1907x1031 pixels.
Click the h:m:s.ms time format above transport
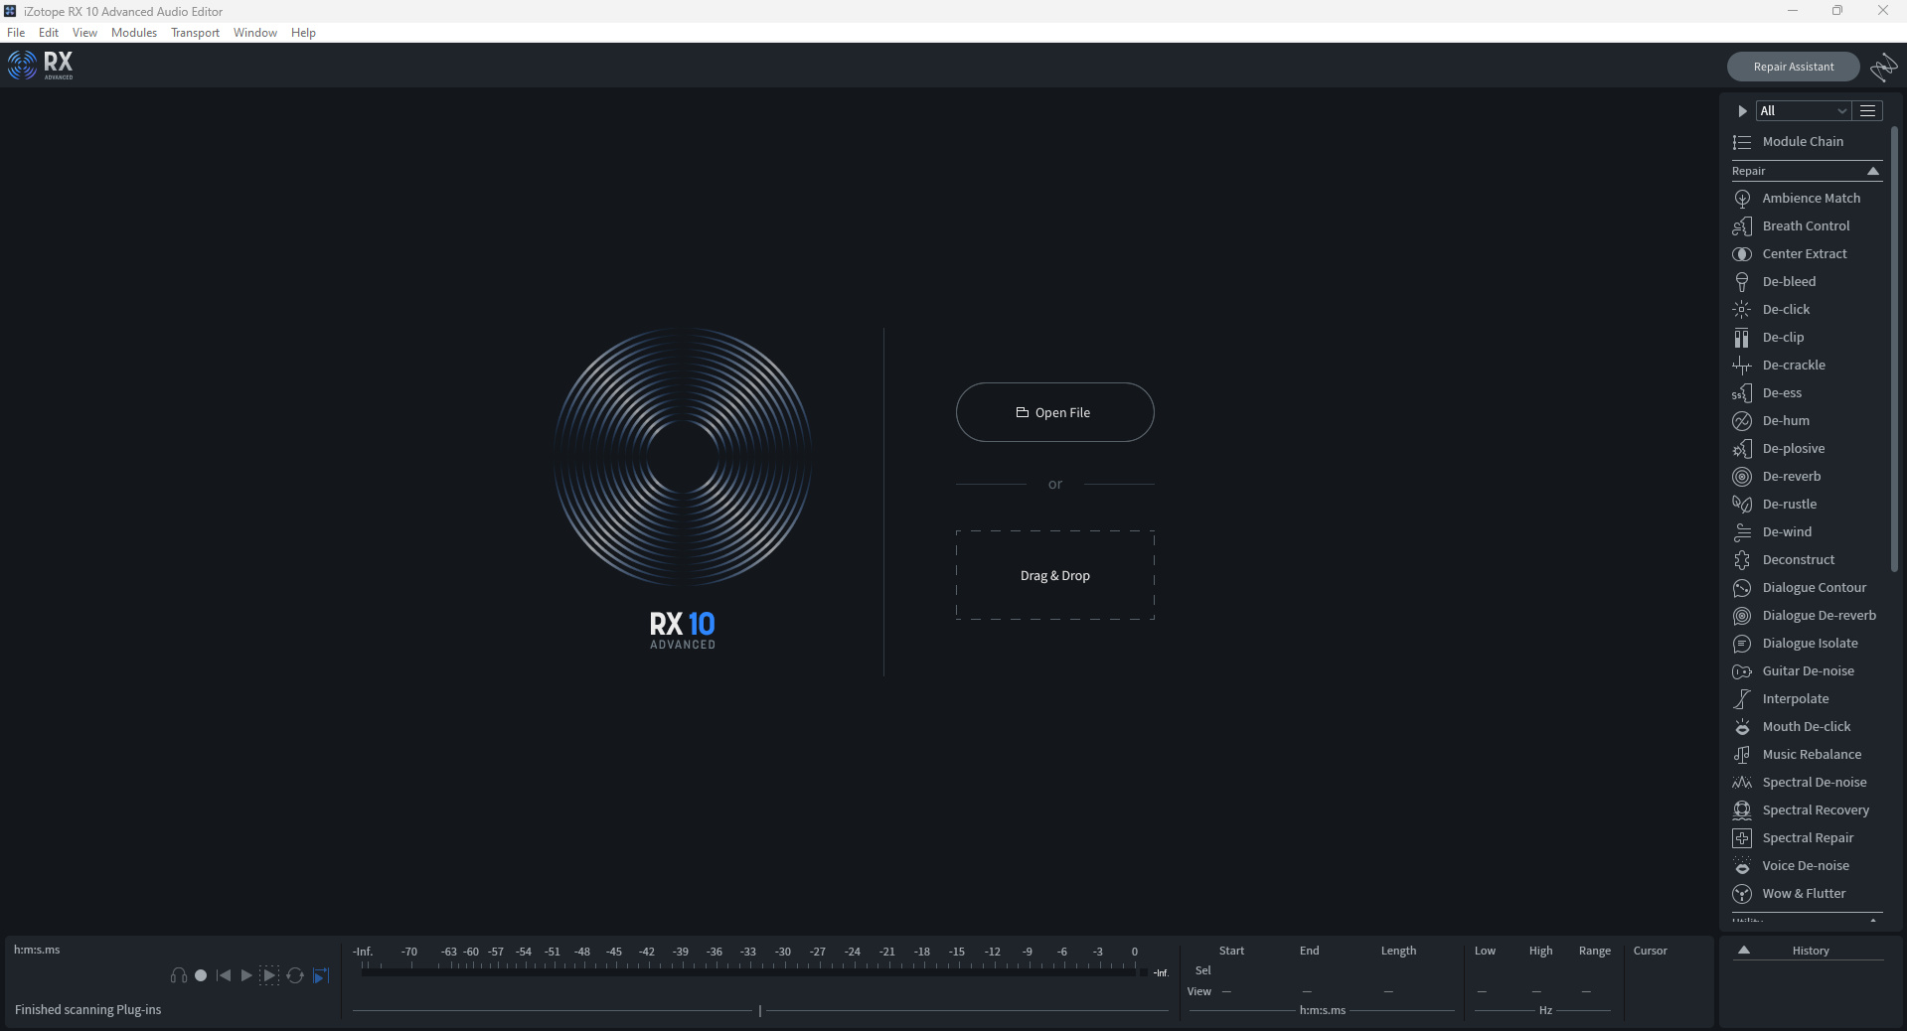point(37,950)
